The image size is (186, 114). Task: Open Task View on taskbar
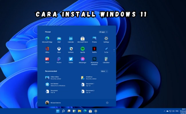point(69,111)
